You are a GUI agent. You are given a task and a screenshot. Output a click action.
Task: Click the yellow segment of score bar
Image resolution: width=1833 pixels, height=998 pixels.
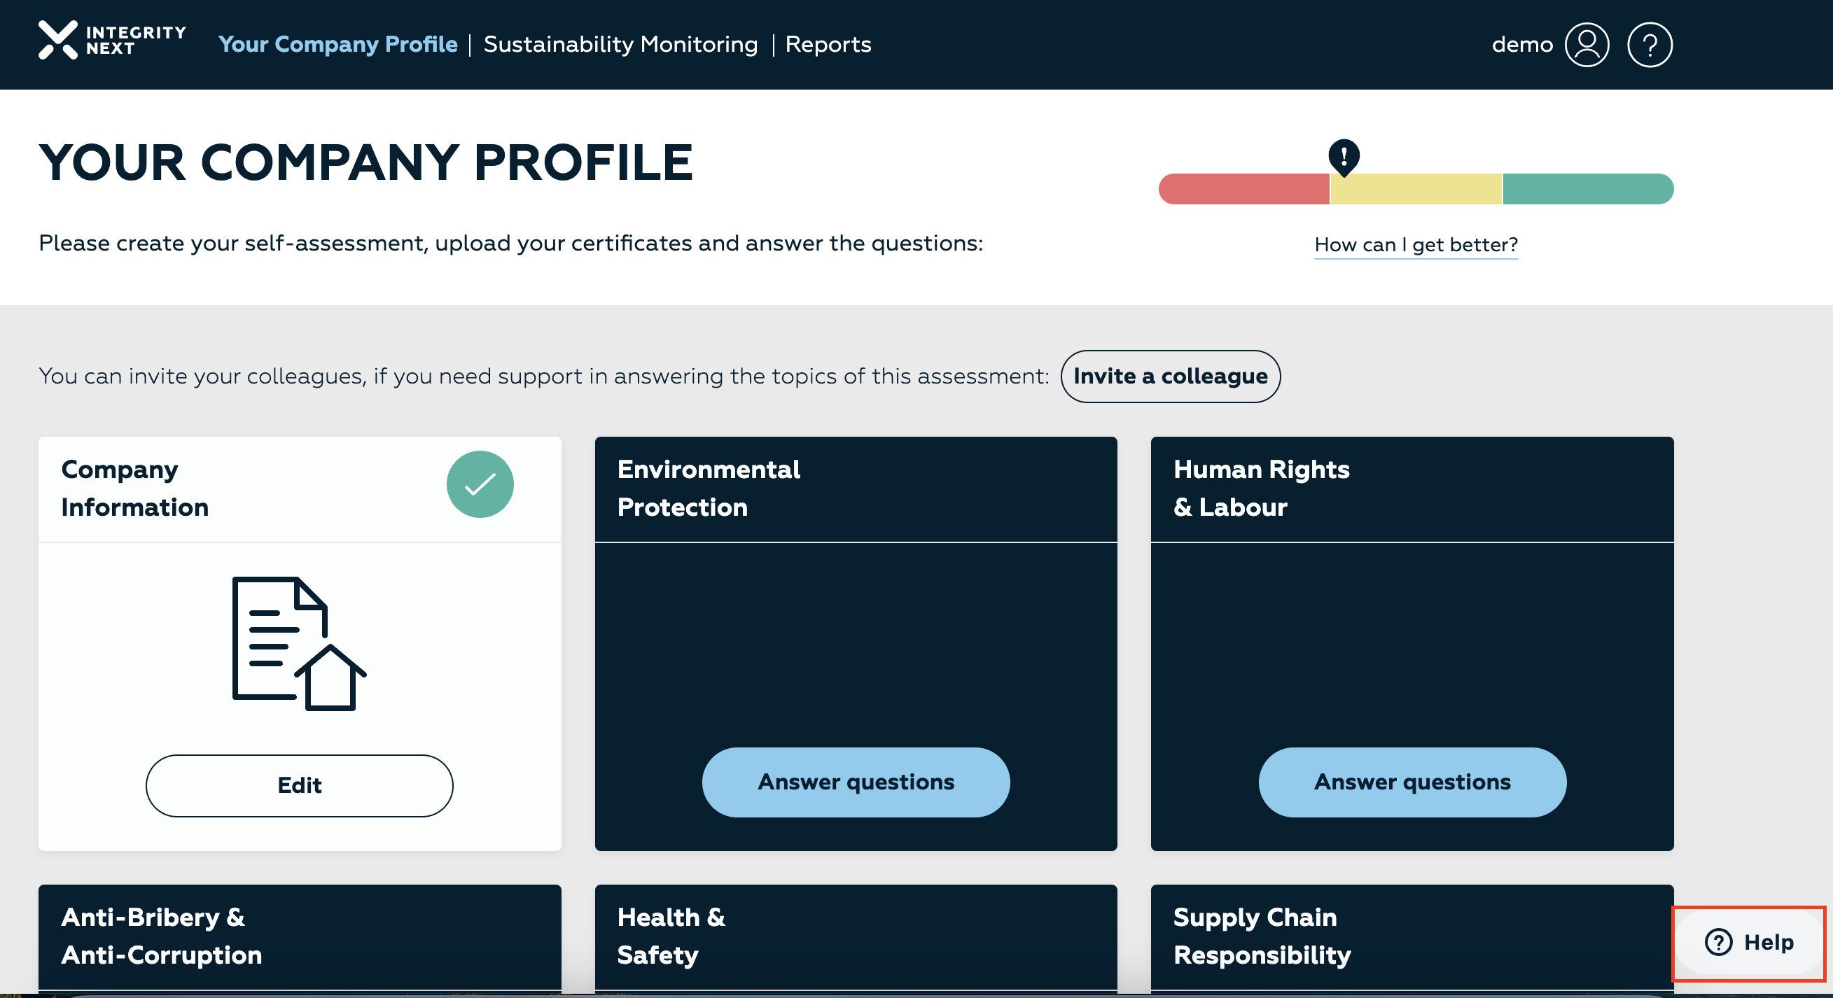click(1415, 189)
